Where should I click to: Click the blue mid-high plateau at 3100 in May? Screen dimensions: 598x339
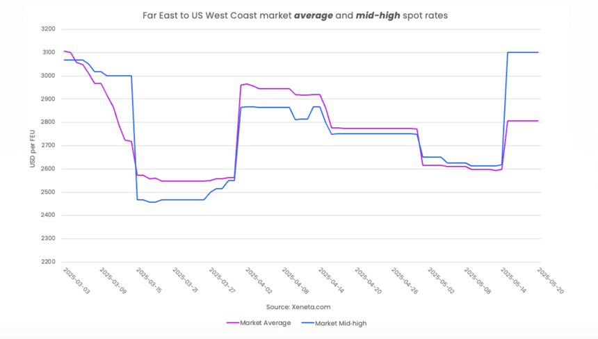click(522, 53)
